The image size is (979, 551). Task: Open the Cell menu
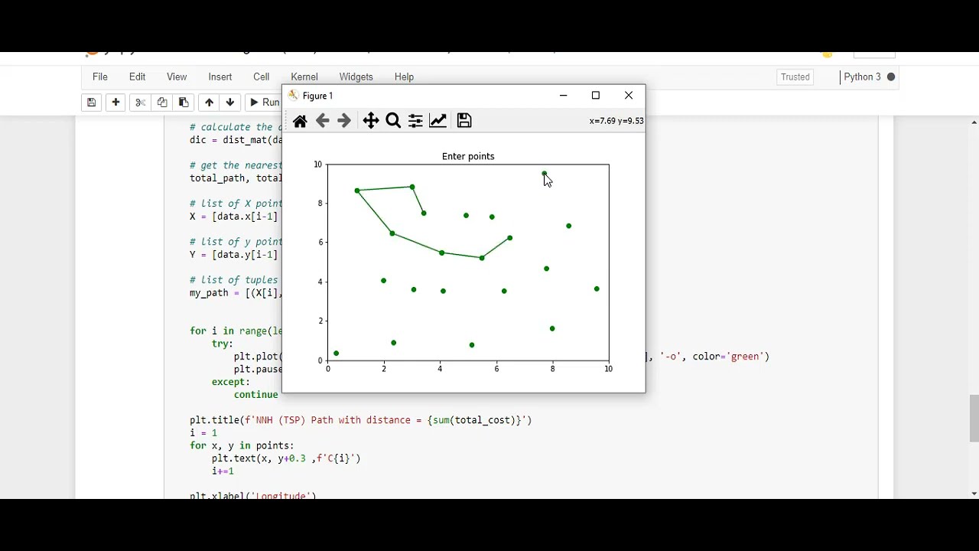coord(262,77)
